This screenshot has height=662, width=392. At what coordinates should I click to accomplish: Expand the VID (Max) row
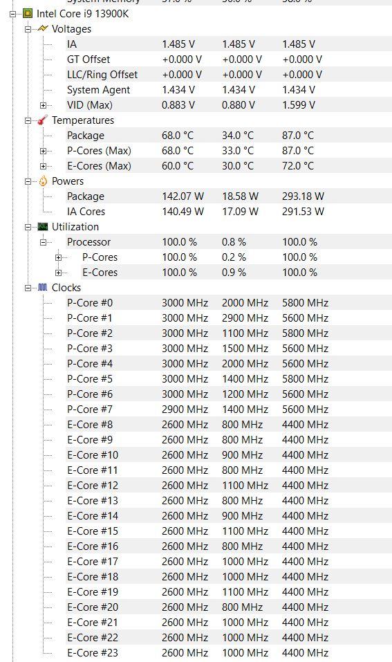click(43, 105)
